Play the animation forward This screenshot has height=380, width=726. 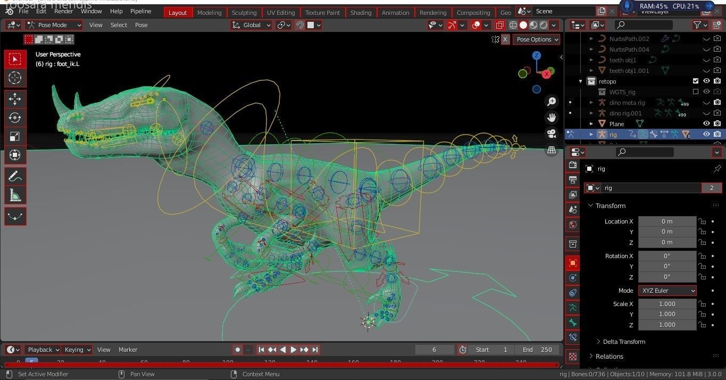tap(294, 350)
